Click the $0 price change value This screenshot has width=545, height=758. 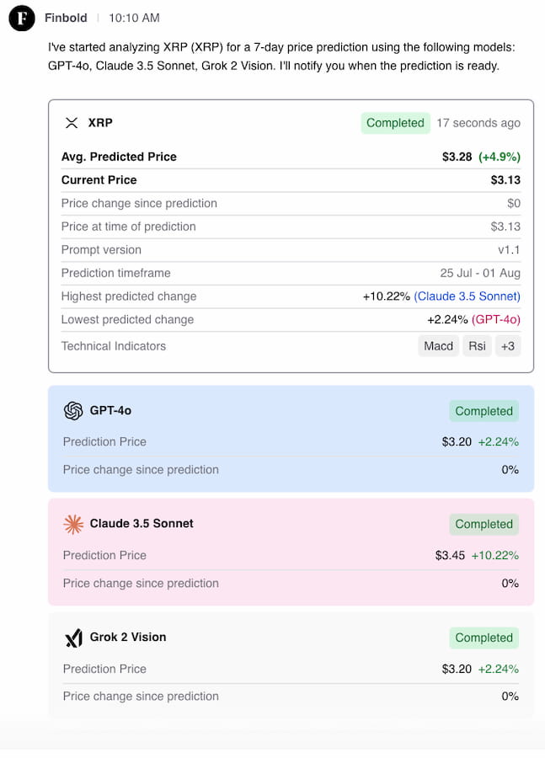click(x=514, y=204)
